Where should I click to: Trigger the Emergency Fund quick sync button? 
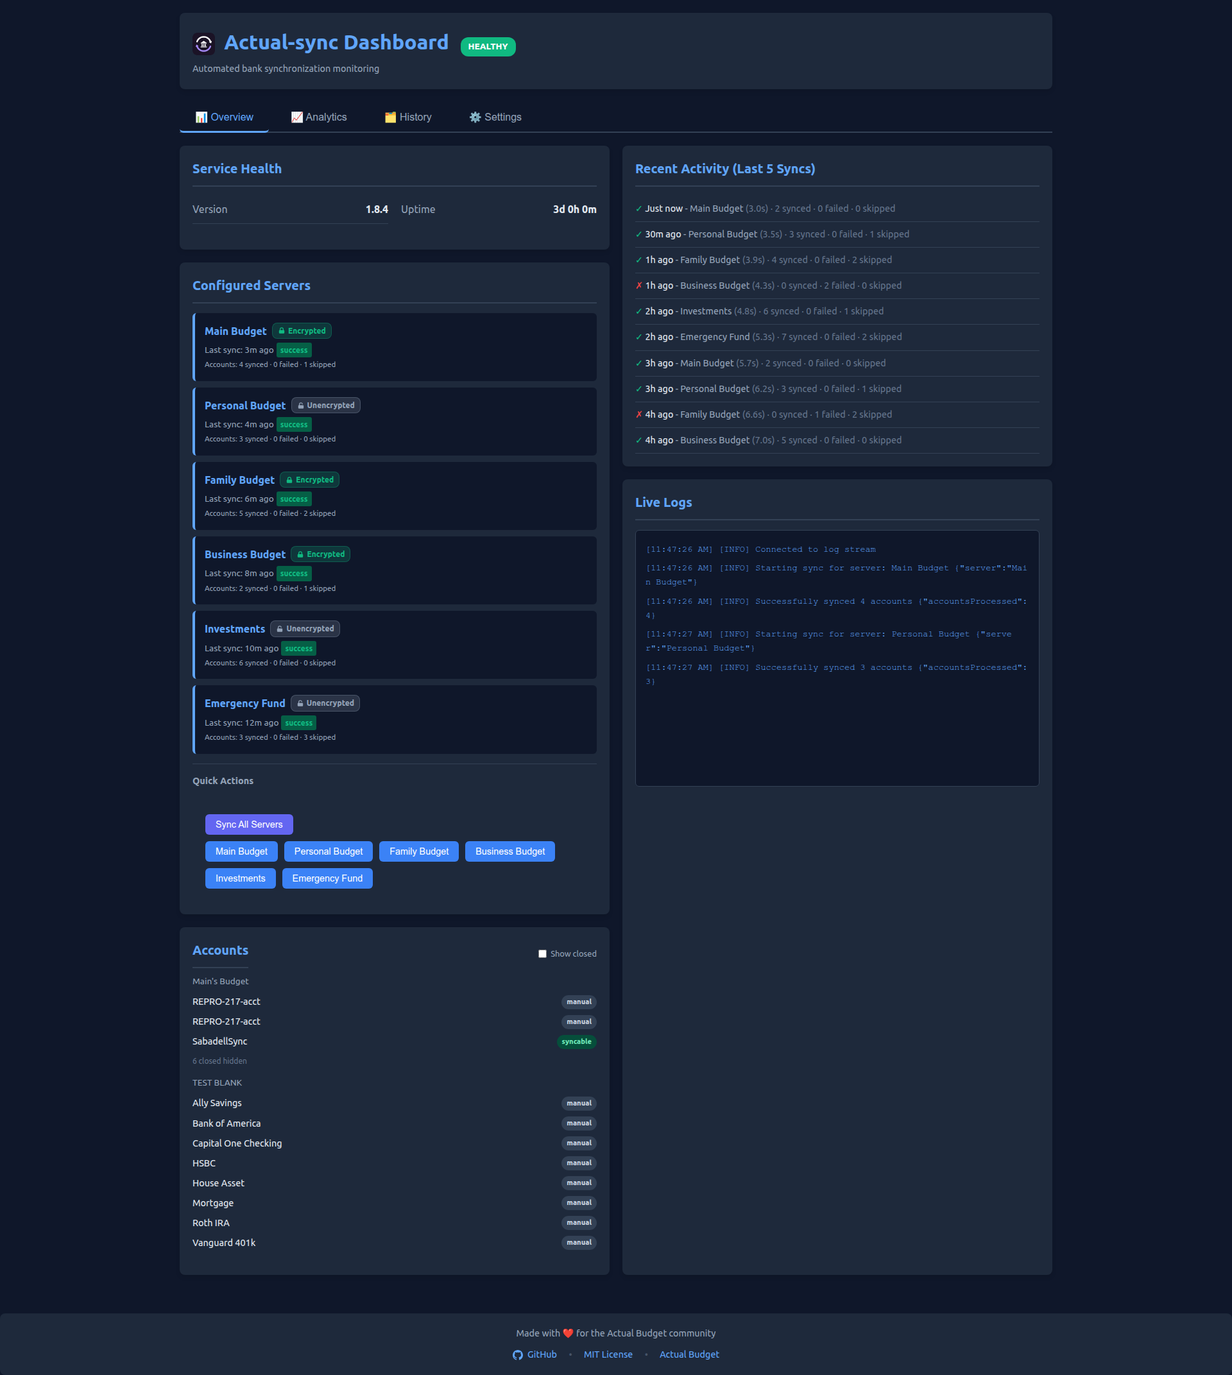point(328,879)
